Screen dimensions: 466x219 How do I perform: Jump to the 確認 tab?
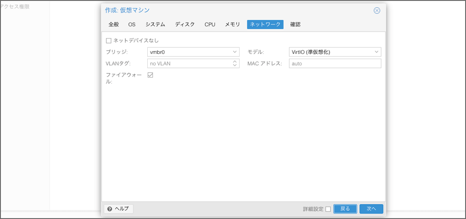[x=295, y=25]
